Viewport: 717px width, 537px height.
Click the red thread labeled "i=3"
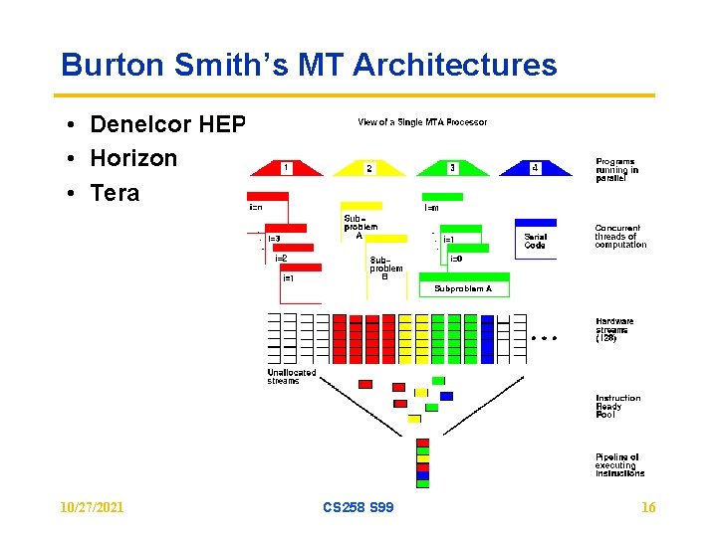click(x=286, y=233)
